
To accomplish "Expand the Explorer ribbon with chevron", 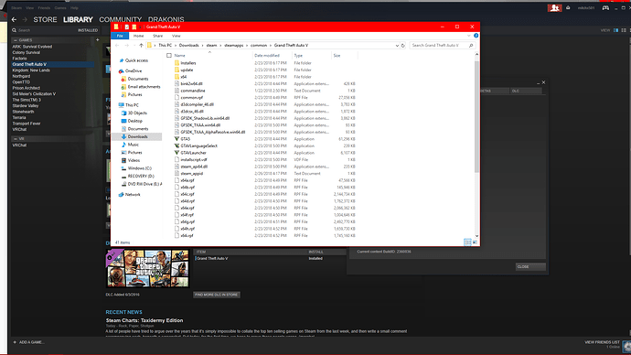I will tap(468, 36).
